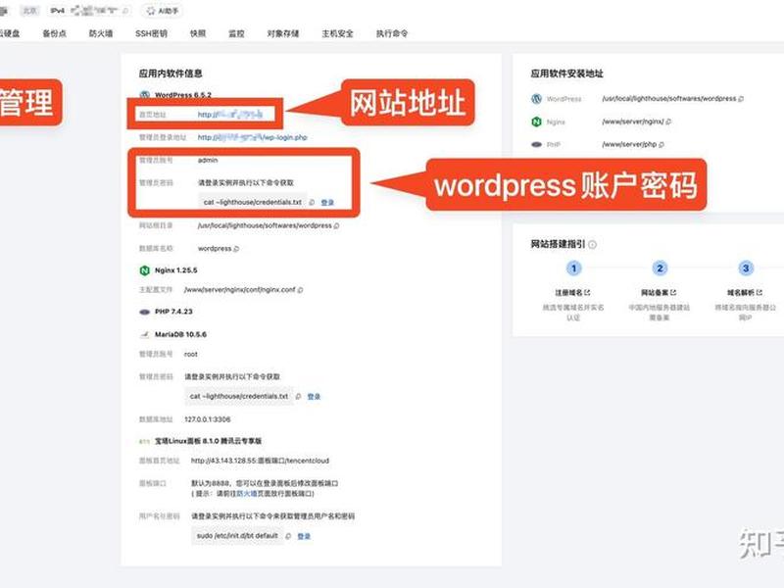This screenshot has width=784, height=588.
Task: Switch to the 防火墙 tab
Action: point(101,33)
